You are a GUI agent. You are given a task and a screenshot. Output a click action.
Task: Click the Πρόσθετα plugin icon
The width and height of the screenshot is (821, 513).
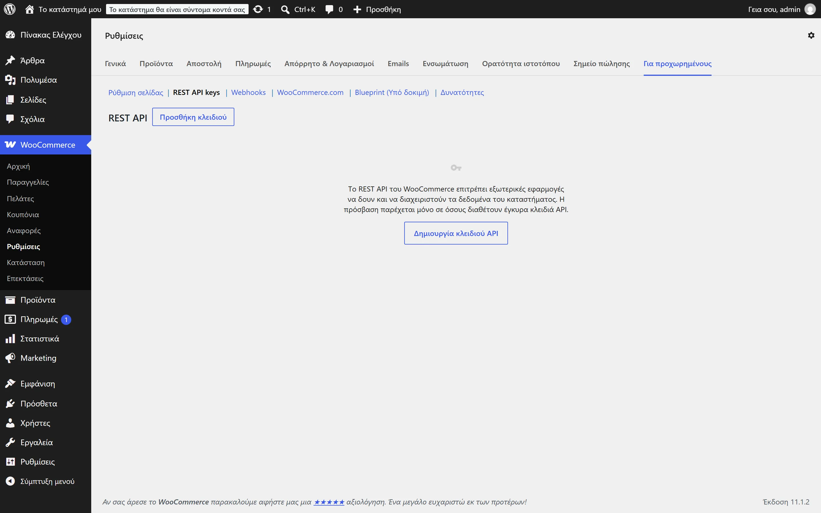pos(10,403)
